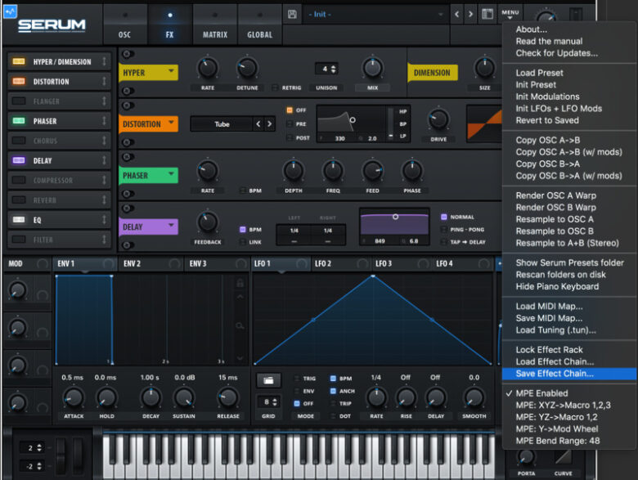
Task: Click the LFO Smooth knob
Action: click(x=474, y=397)
